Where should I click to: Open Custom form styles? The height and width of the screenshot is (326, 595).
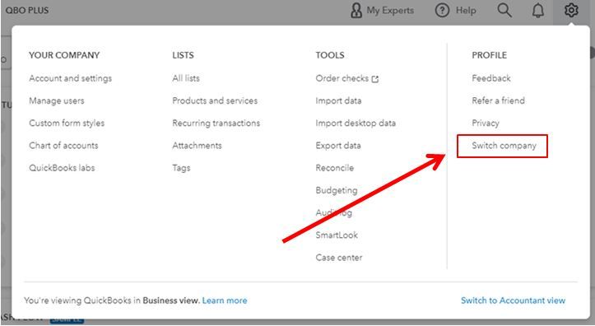tap(67, 123)
